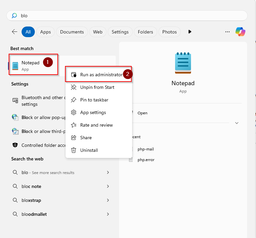Expand chevron next to 'blo - See more'
This screenshot has height=238, width=256.
click(x=108, y=172)
